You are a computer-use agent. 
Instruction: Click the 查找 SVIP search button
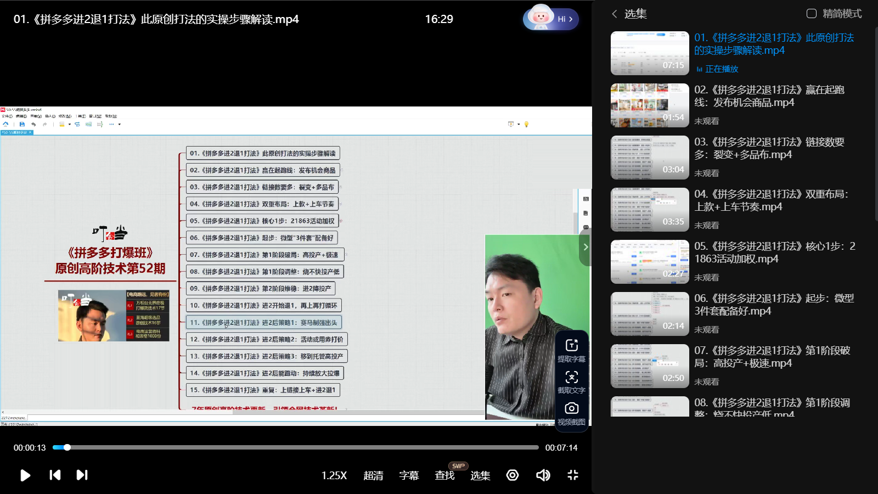coord(444,475)
